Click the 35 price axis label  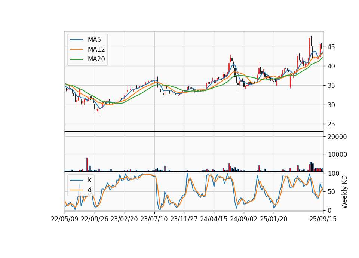[331, 86]
